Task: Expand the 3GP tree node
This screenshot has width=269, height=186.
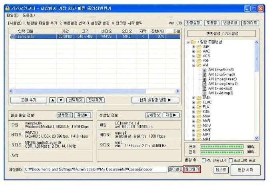Action: point(193,47)
